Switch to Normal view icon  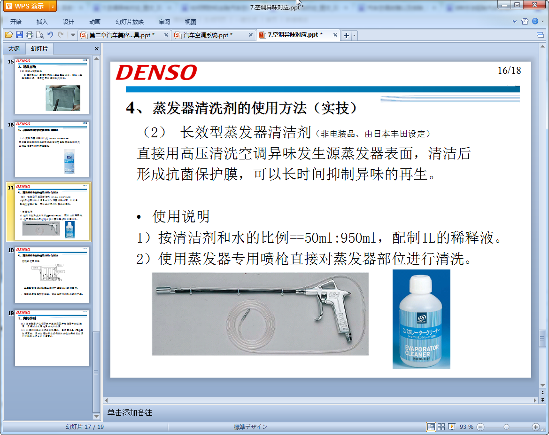(431, 427)
